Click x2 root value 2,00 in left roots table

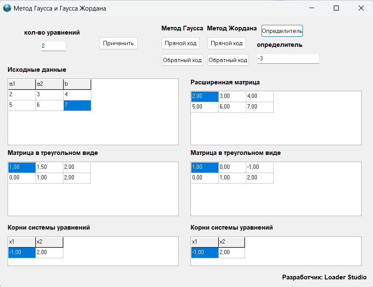point(49,252)
